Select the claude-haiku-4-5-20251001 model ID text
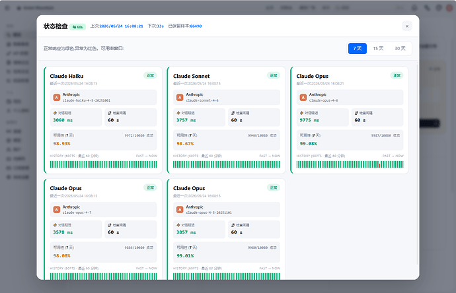 [x=87, y=100]
